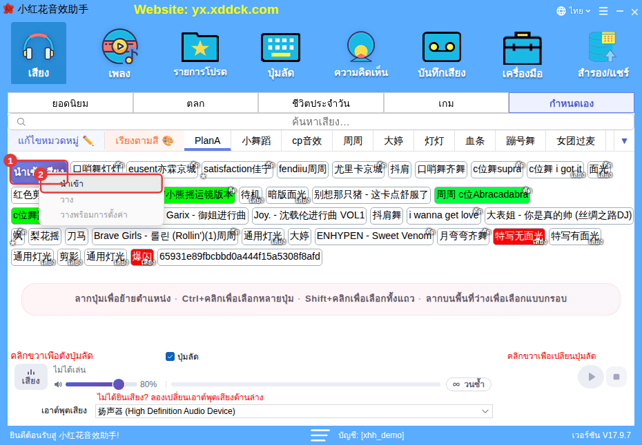
Task: Open รายการโปรด favorites folder
Action: (x=200, y=53)
